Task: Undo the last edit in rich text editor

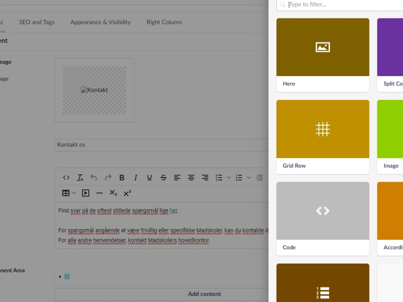Action: (94, 178)
